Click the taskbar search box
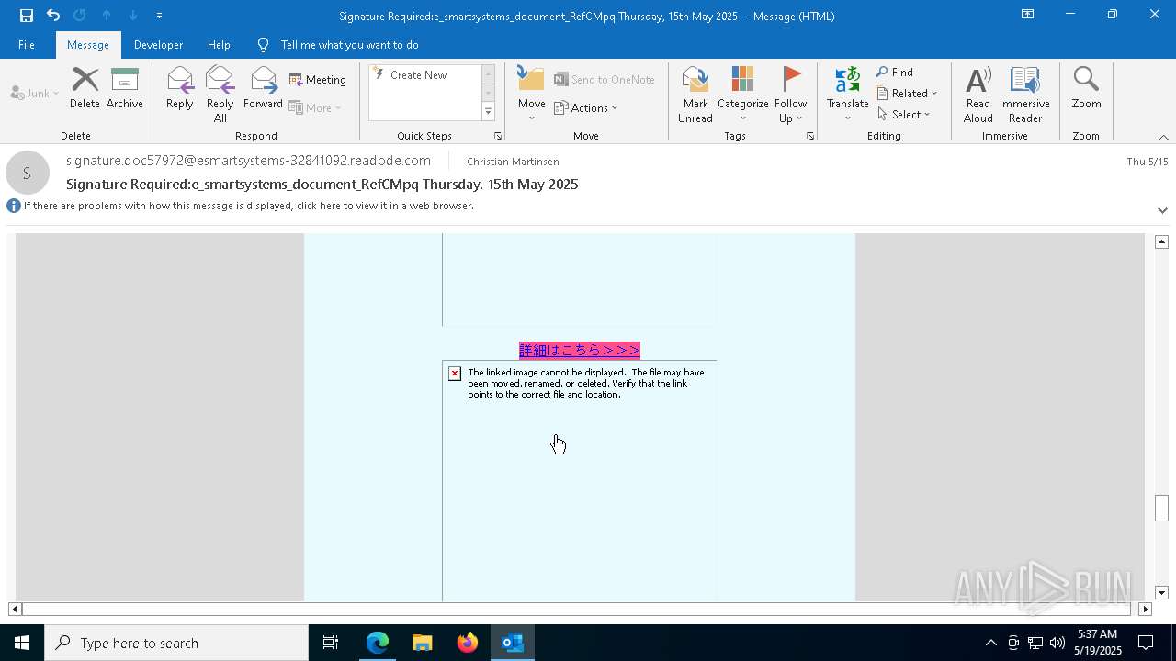Image resolution: width=1176 pixels, height=661 pixels. (176, 643)
